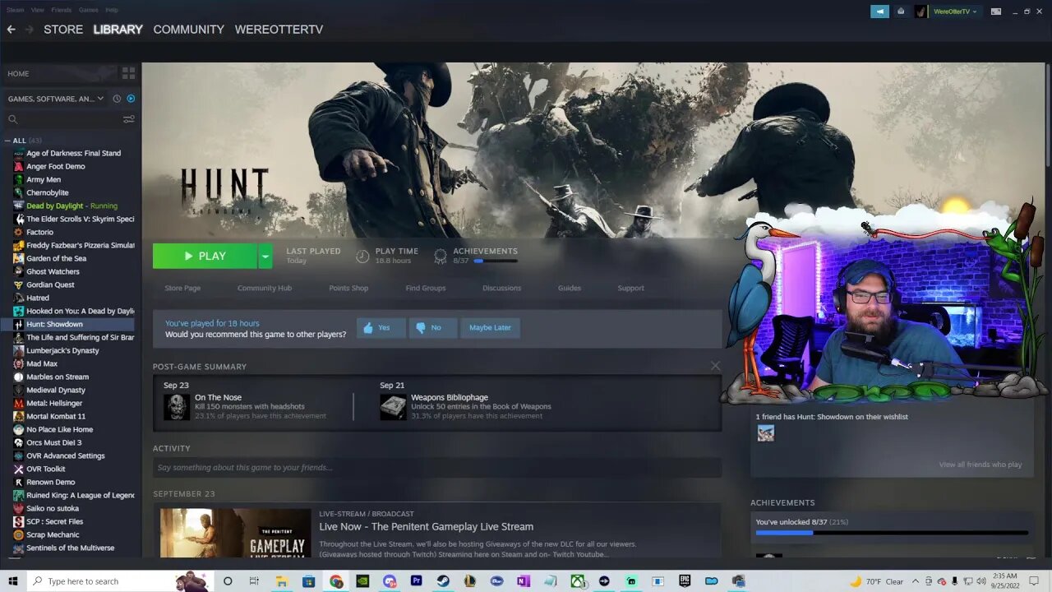Screen dimensions: 1052x592
Task: Open the Discussions link
Action: point(502,288)
